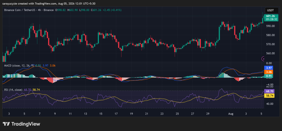
Task: Click date 13 on the time axis
Action: pyautogui.click(x=86, y=114)
